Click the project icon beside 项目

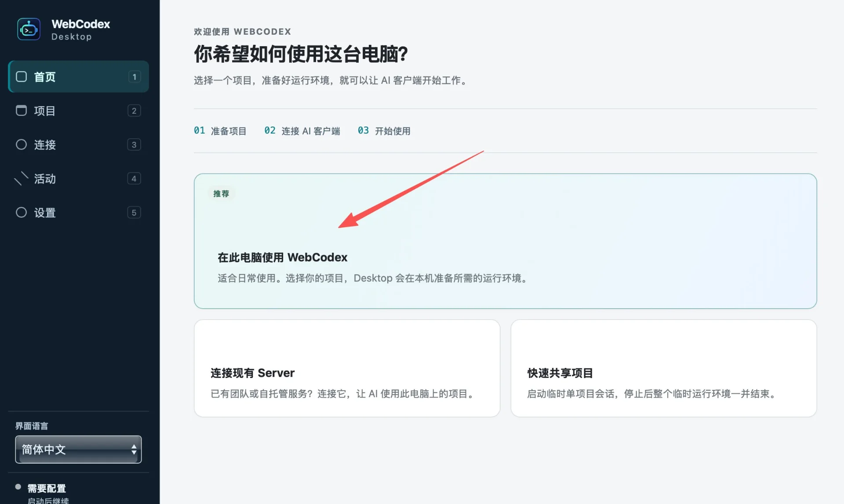tap(21, 111)
